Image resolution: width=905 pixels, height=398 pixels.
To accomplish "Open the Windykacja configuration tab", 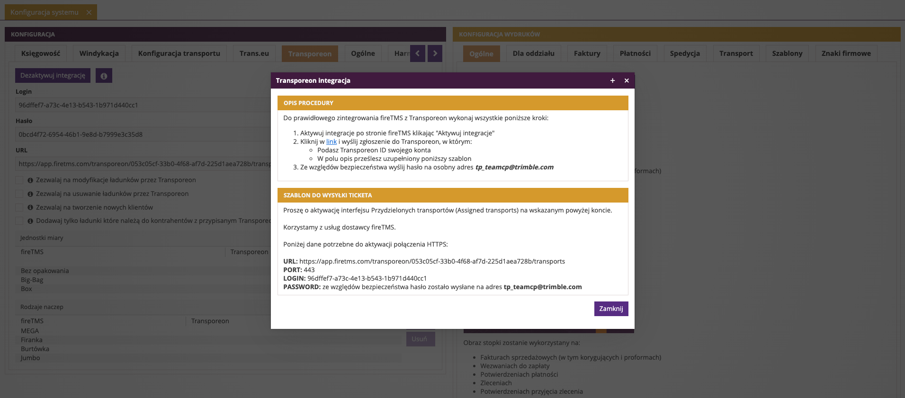I will (x=99, y=53).
